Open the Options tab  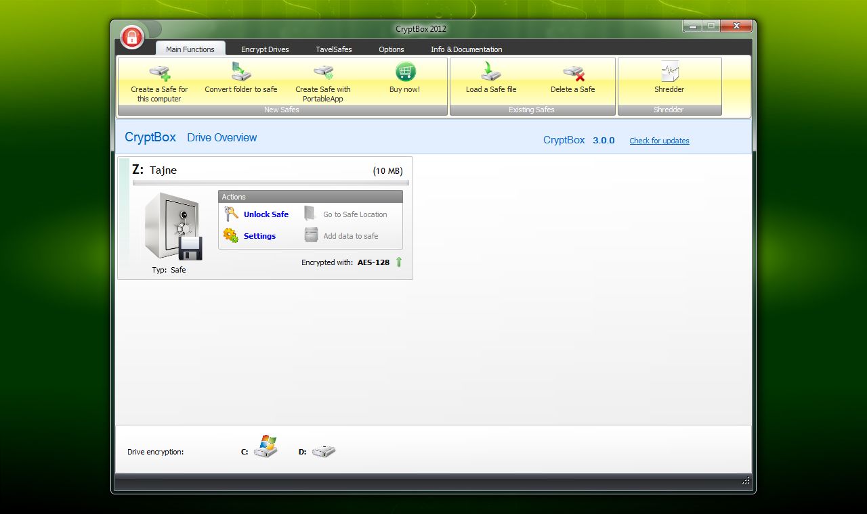pyautogui.click(x=392, y=49)
